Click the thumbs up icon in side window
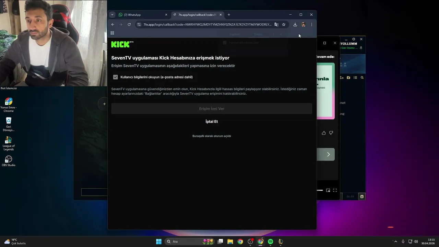Viewport: 439px width, 247px height. 324,133
